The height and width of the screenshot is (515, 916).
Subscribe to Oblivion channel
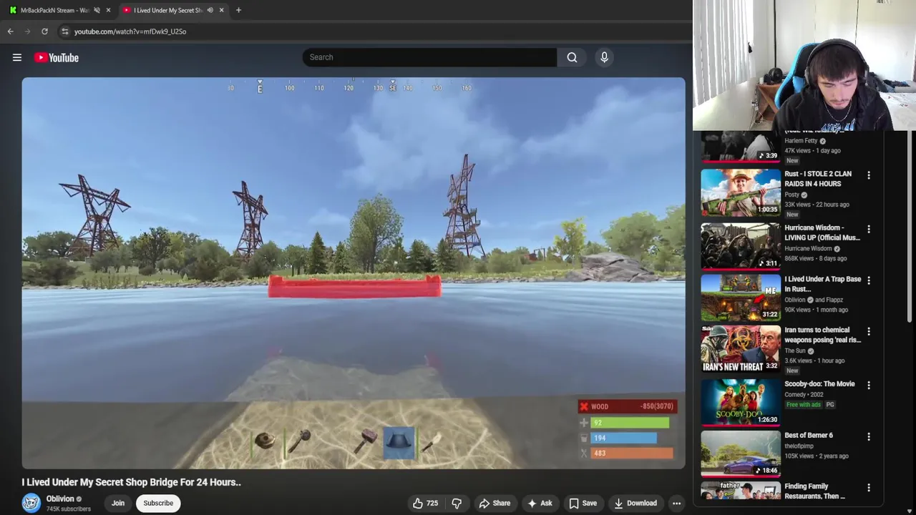click(158, 503)
